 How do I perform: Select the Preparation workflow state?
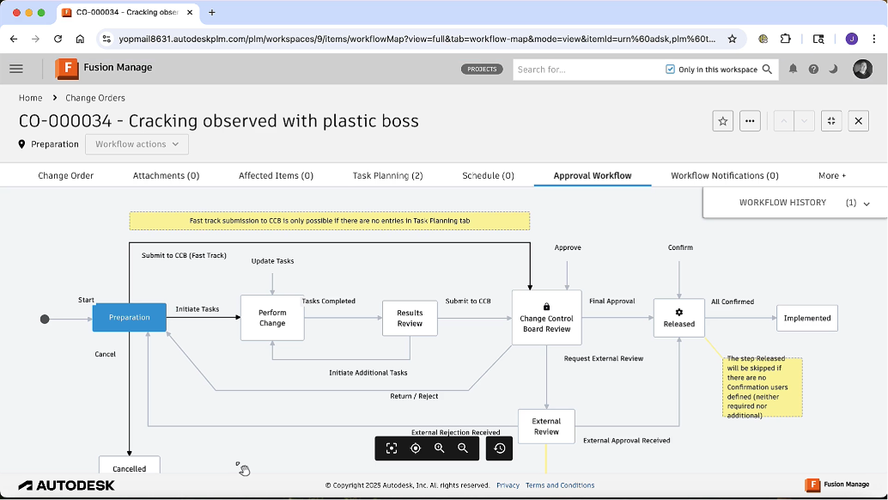pos(130,318)
